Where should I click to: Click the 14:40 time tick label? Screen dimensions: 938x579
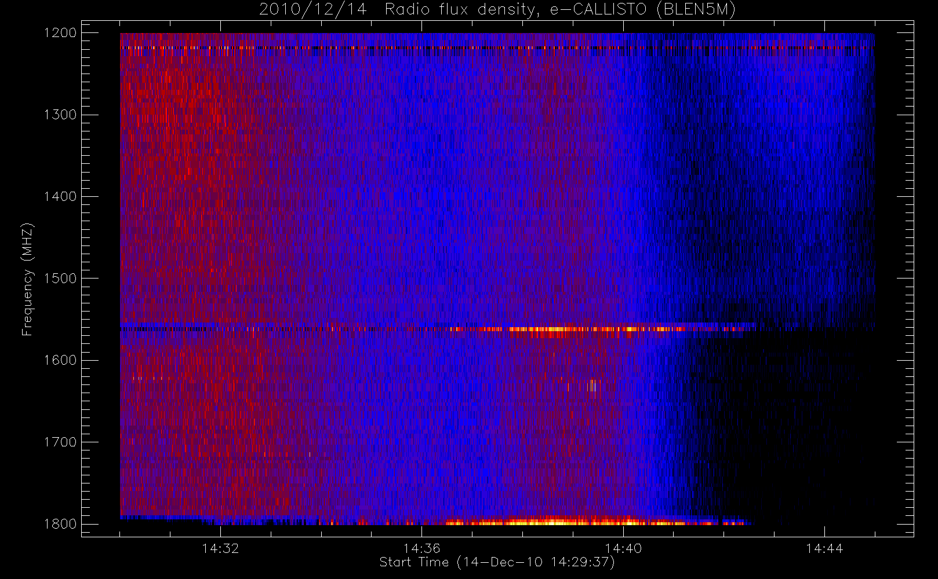pyautogui.click(x=623, y=548)
